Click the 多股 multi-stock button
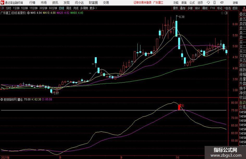 (190, 8)
